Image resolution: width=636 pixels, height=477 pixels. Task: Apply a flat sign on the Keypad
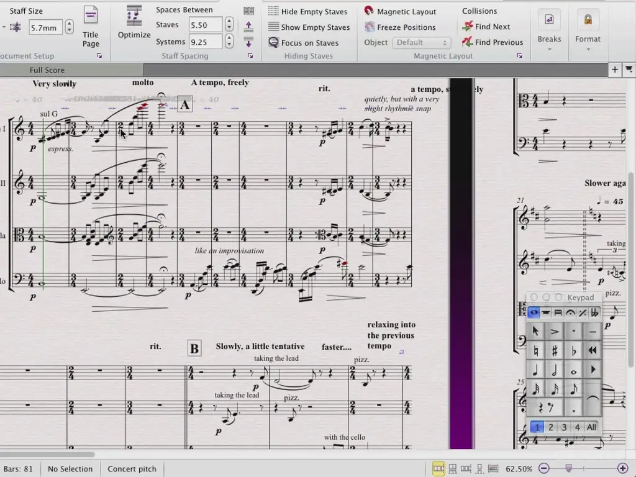pyautogui.click(x=573, y=350)
